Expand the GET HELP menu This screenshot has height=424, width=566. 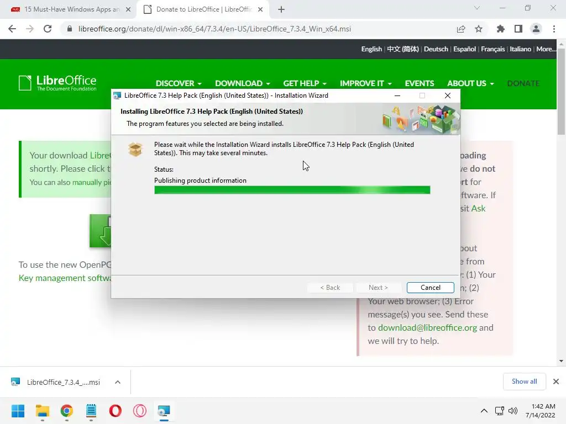click(305, 83)
